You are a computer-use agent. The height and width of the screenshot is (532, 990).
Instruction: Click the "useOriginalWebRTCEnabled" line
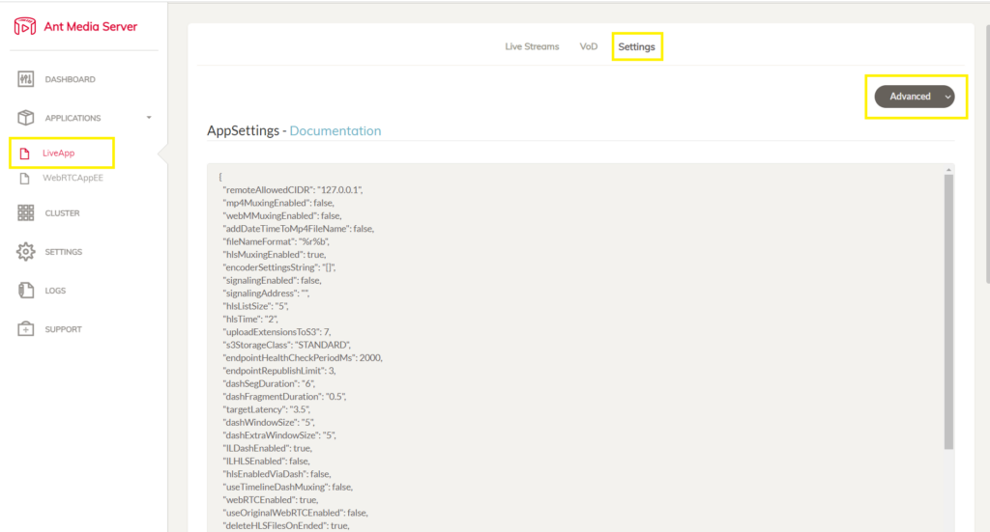click(296, 513)
